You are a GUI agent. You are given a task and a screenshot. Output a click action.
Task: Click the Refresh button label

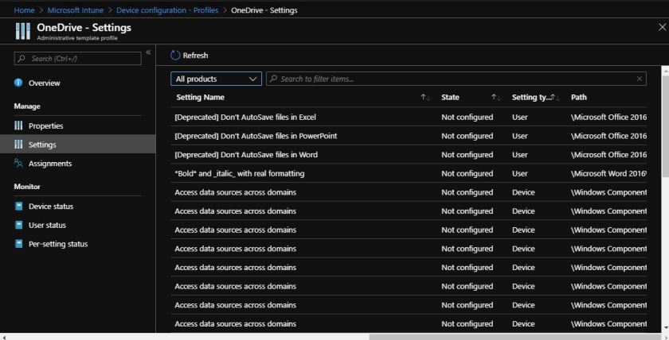(x=195, y=56)
